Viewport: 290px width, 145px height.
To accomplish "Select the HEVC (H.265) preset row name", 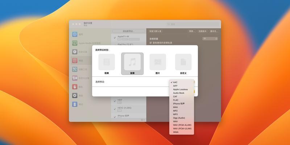I will (x=125, y=108).
